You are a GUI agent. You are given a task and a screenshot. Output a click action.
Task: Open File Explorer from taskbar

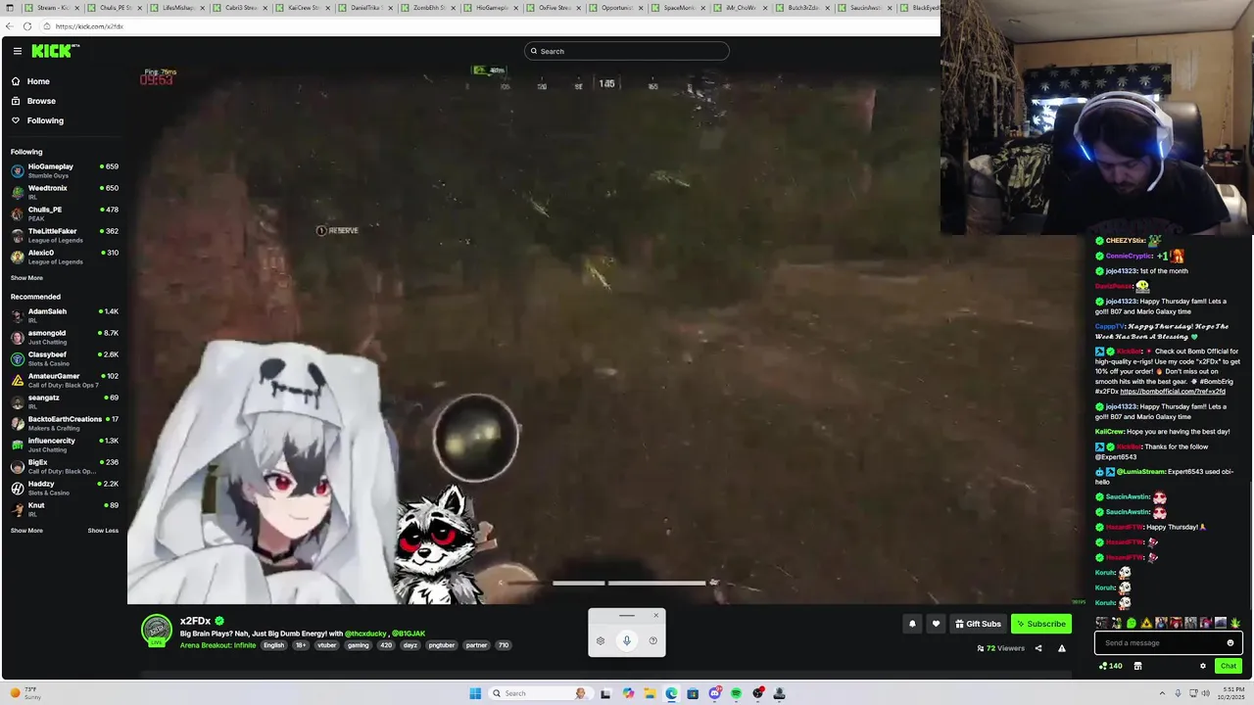pos(649,693)
